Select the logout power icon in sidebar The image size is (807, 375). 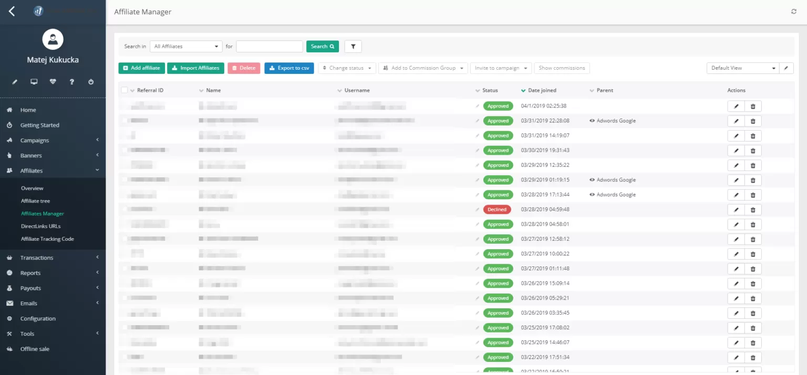tap(90, 82)
